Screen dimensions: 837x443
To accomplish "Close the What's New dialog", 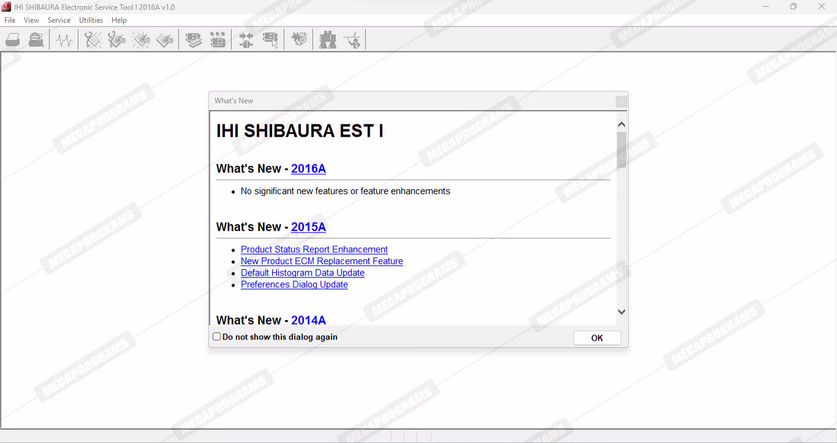I will (x=621, y=101).
